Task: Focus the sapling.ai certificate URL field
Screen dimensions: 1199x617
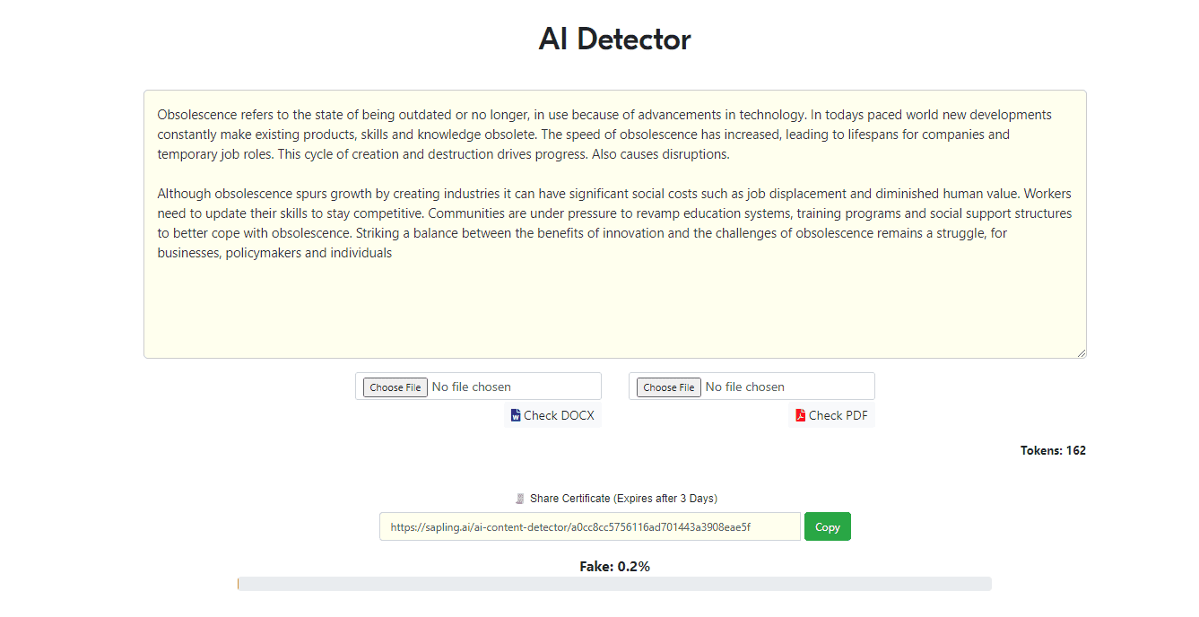Action: pos(589,527)
